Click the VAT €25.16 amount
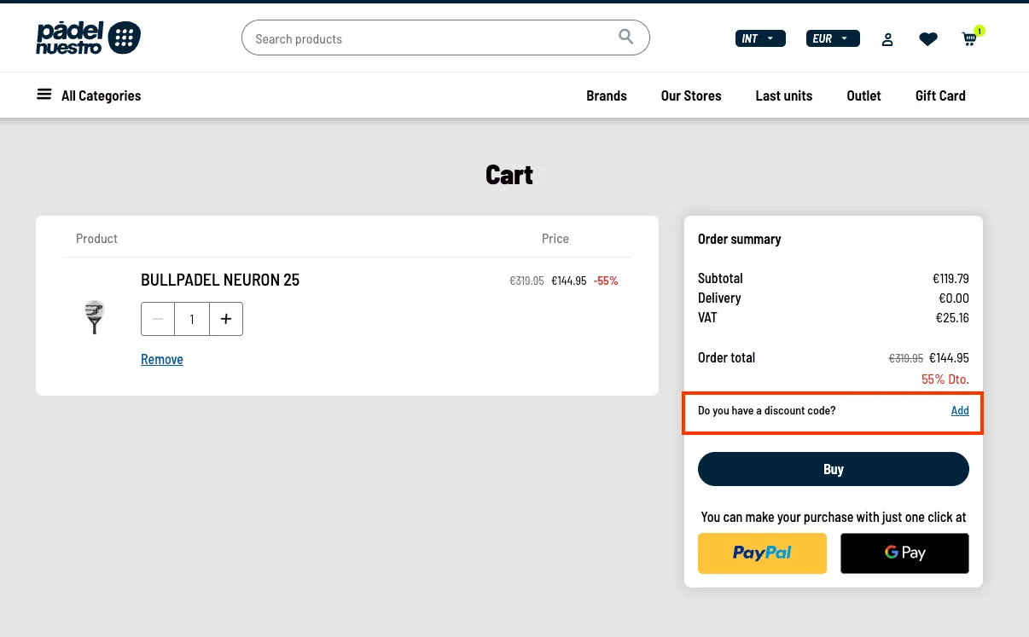Viewport: 1029px width, 637px height. click(952, 318)
